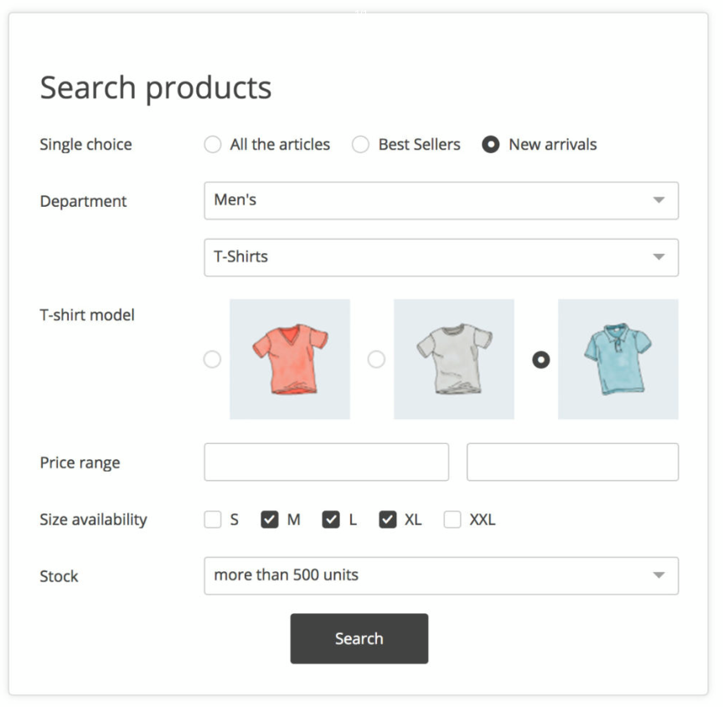The image size is (723, 707).
Task: Expand the T-Shirts category dropdown
Action: pos(441,257)
